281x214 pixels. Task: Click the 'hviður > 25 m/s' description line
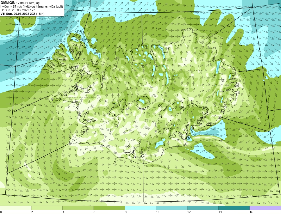click(x=32, y=7)
